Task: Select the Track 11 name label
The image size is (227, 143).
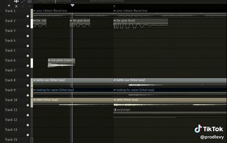Action: point(11,110)
